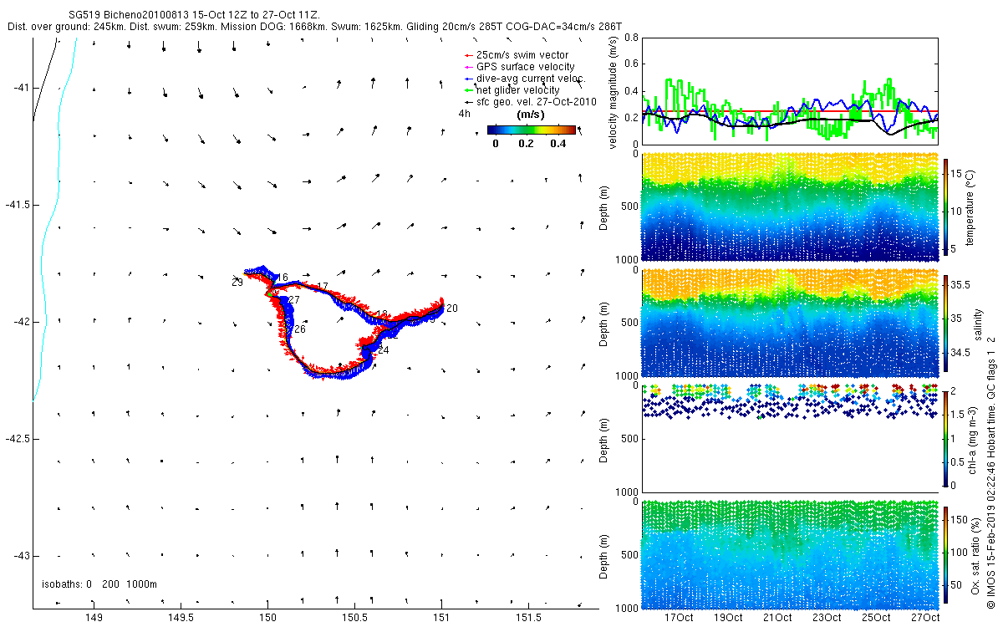Click the '150.5' longitude tick label

tap(354, 618)
